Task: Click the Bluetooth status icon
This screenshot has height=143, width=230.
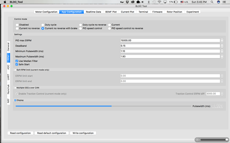Action: [149, 2]
